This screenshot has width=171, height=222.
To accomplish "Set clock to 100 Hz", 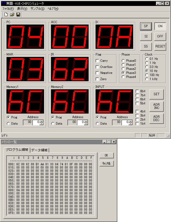I will [147, 75].
